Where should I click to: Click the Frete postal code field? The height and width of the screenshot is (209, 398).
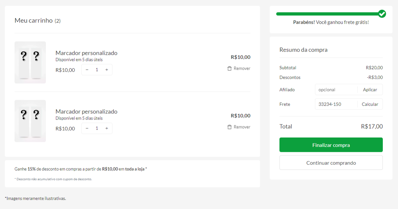[336, 104]
